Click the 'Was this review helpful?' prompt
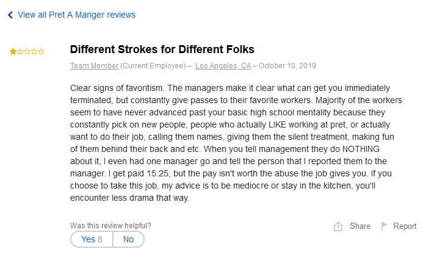The height and width of the screenshot is (263, 426). click(x=110, y=225)
